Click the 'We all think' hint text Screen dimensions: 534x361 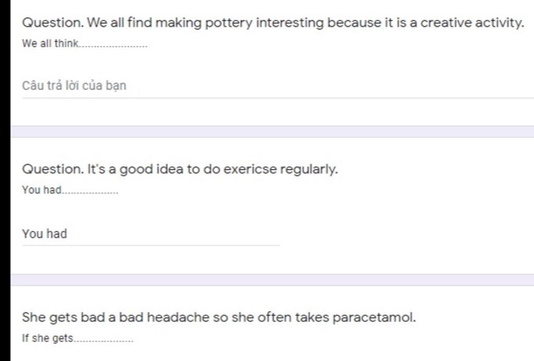[x=85, y=44]
